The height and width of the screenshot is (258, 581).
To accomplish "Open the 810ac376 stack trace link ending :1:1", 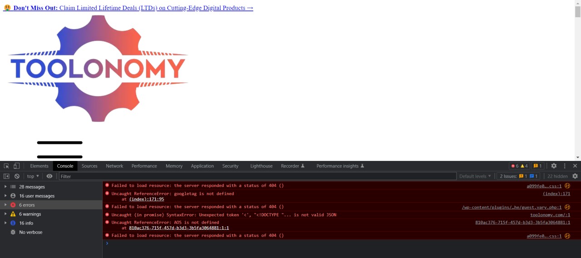I will pyautogui.click(x=179, y=228).
